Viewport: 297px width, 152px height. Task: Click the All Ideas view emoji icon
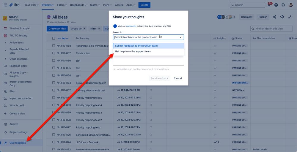tap(49, 17)
